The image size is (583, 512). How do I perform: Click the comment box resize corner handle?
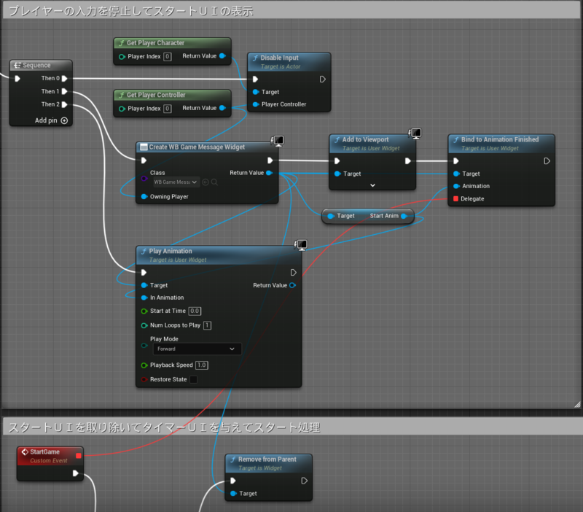tap(577, 405)
